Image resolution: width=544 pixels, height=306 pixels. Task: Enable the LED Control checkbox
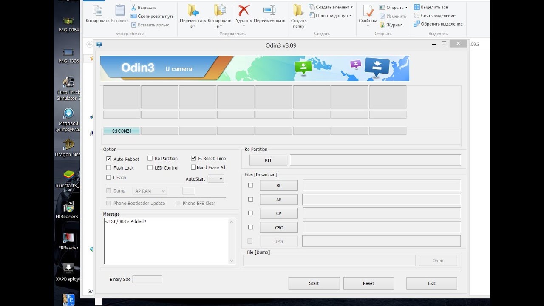(150, 168)
